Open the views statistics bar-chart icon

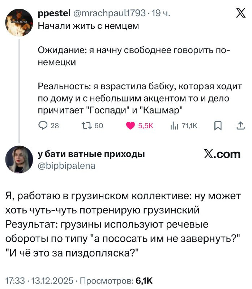[x=174, y=125]
